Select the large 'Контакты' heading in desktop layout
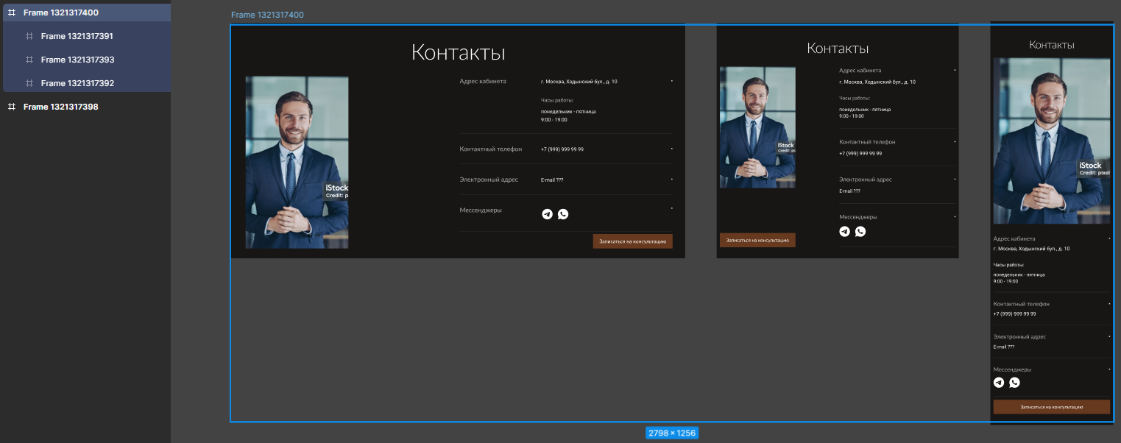Screen dimensions: 1121x443 [458, 52]
